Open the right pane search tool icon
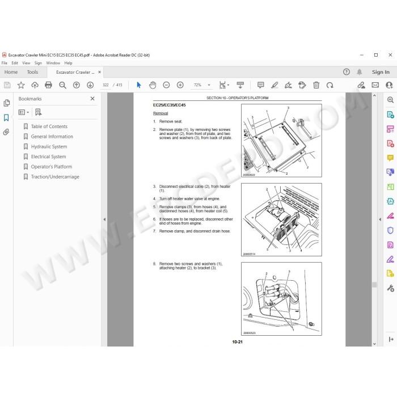 coord(390,100)
